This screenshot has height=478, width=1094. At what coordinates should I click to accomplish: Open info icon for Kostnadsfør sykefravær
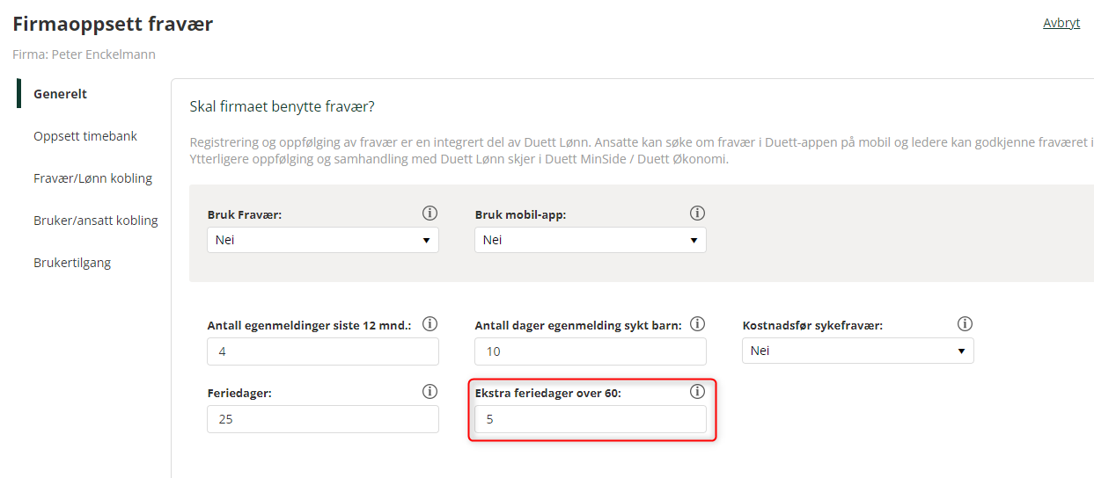coord(965,324)
